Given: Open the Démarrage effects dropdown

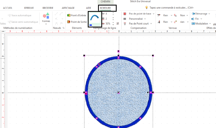Looking at the screenshot, I should pos(210,13).
